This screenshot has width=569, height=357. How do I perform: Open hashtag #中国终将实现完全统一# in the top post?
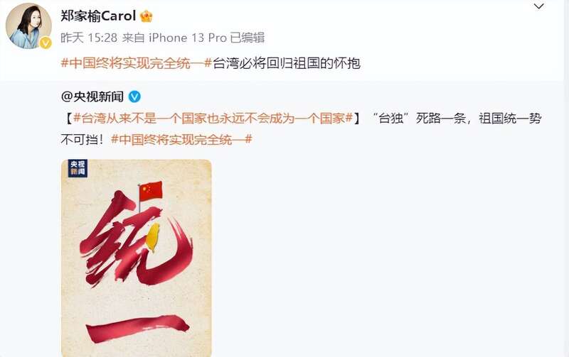(136, 63)
